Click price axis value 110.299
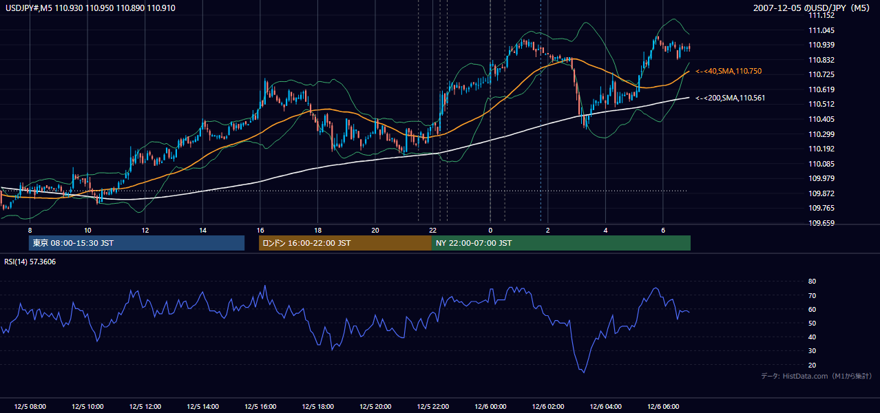This screenshot has width=880, height=413. pyautogui.click(x=821, y=134)
